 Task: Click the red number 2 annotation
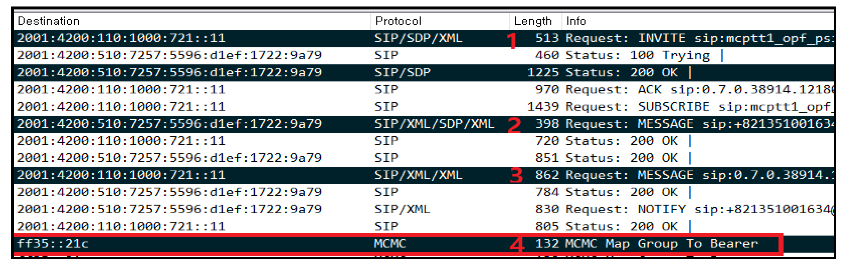click(515, 125)
